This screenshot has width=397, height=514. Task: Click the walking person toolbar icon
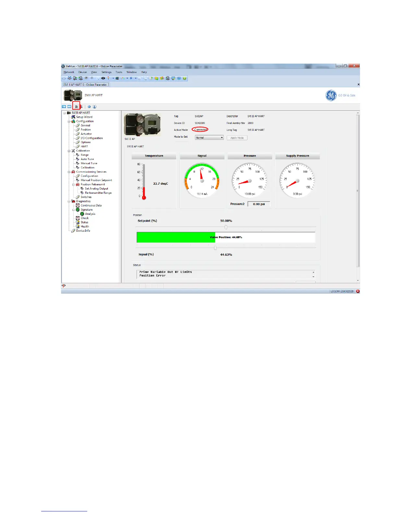[x=109, y=78]
